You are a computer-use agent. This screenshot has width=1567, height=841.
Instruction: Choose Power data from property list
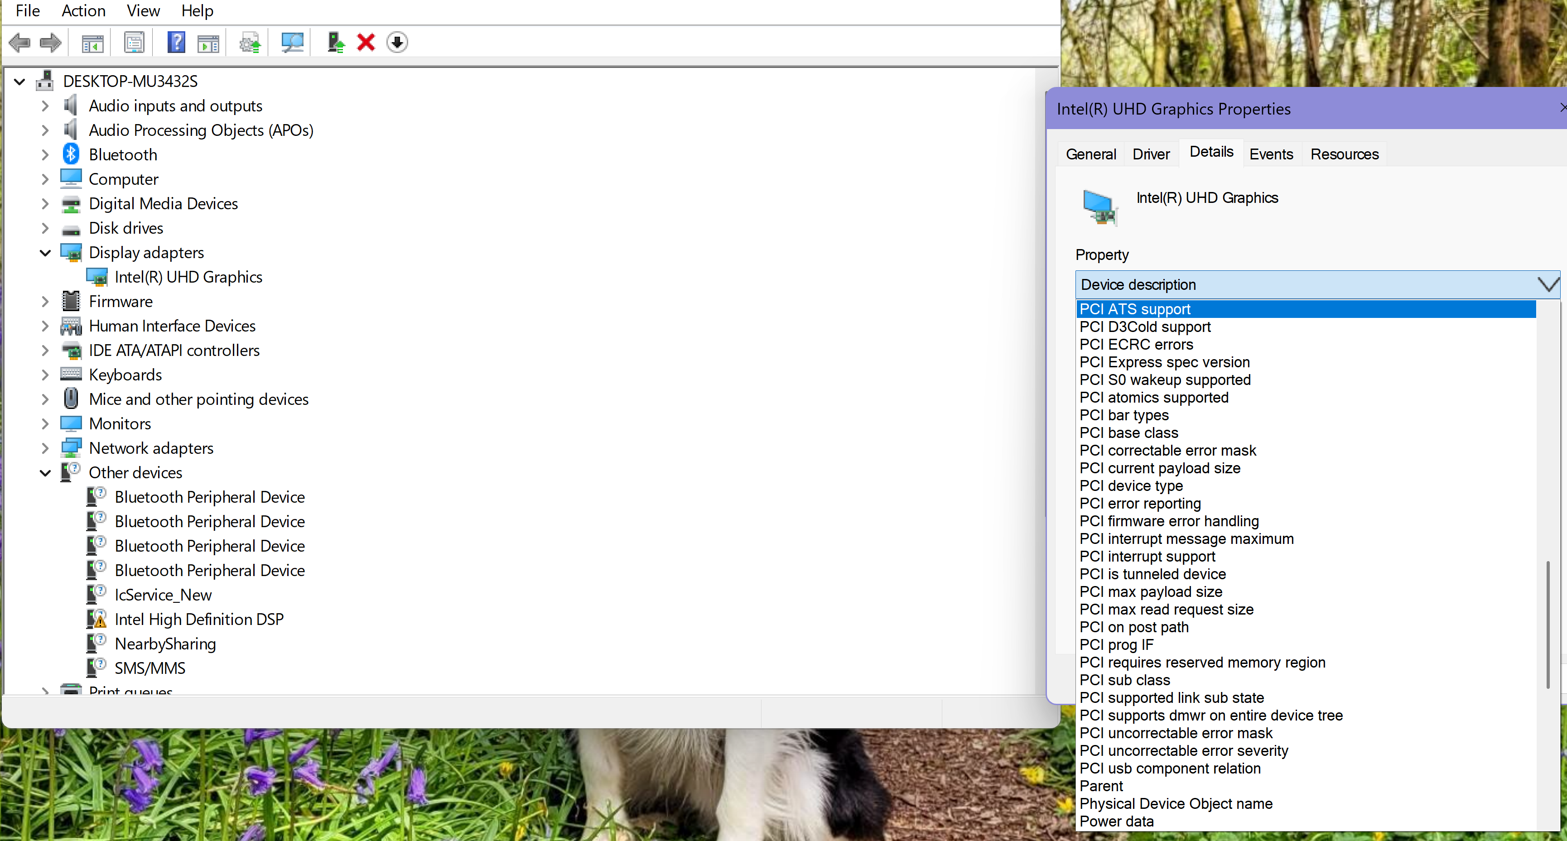click(x=1306, y=821)
